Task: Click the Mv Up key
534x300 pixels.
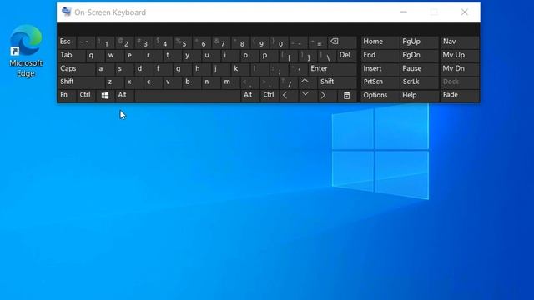Action: tap(460, 56)
